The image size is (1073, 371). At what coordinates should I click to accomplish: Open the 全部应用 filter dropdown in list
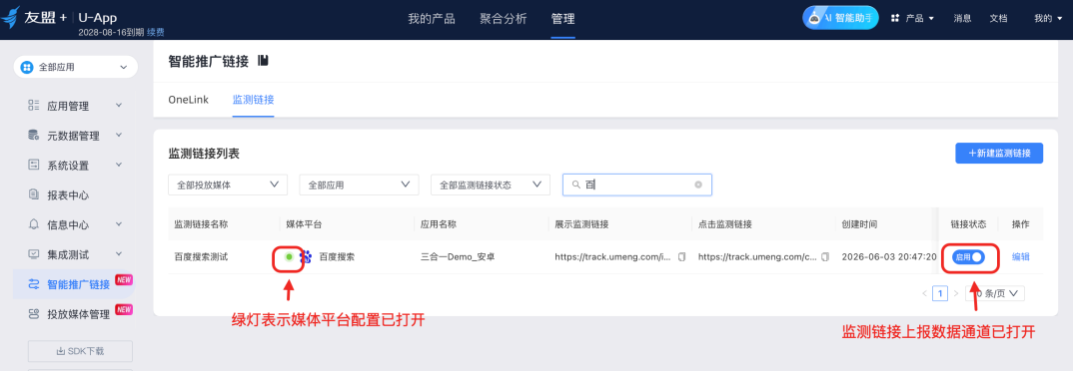click(359, 185)
